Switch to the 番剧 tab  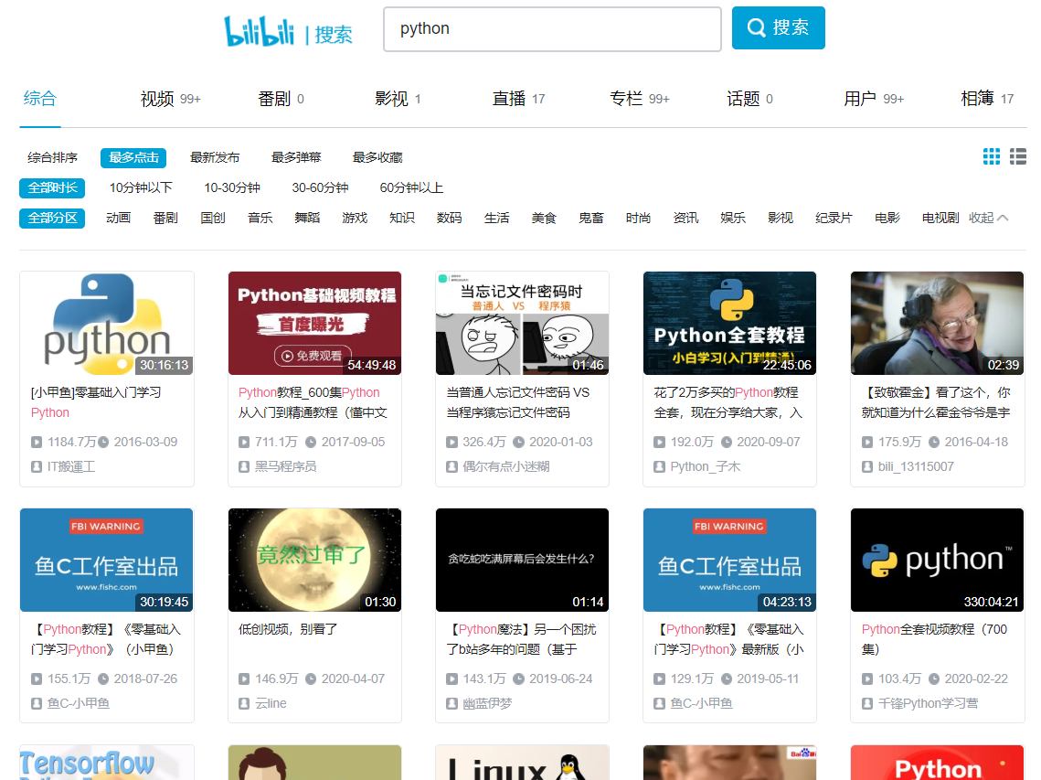point(281,99)
